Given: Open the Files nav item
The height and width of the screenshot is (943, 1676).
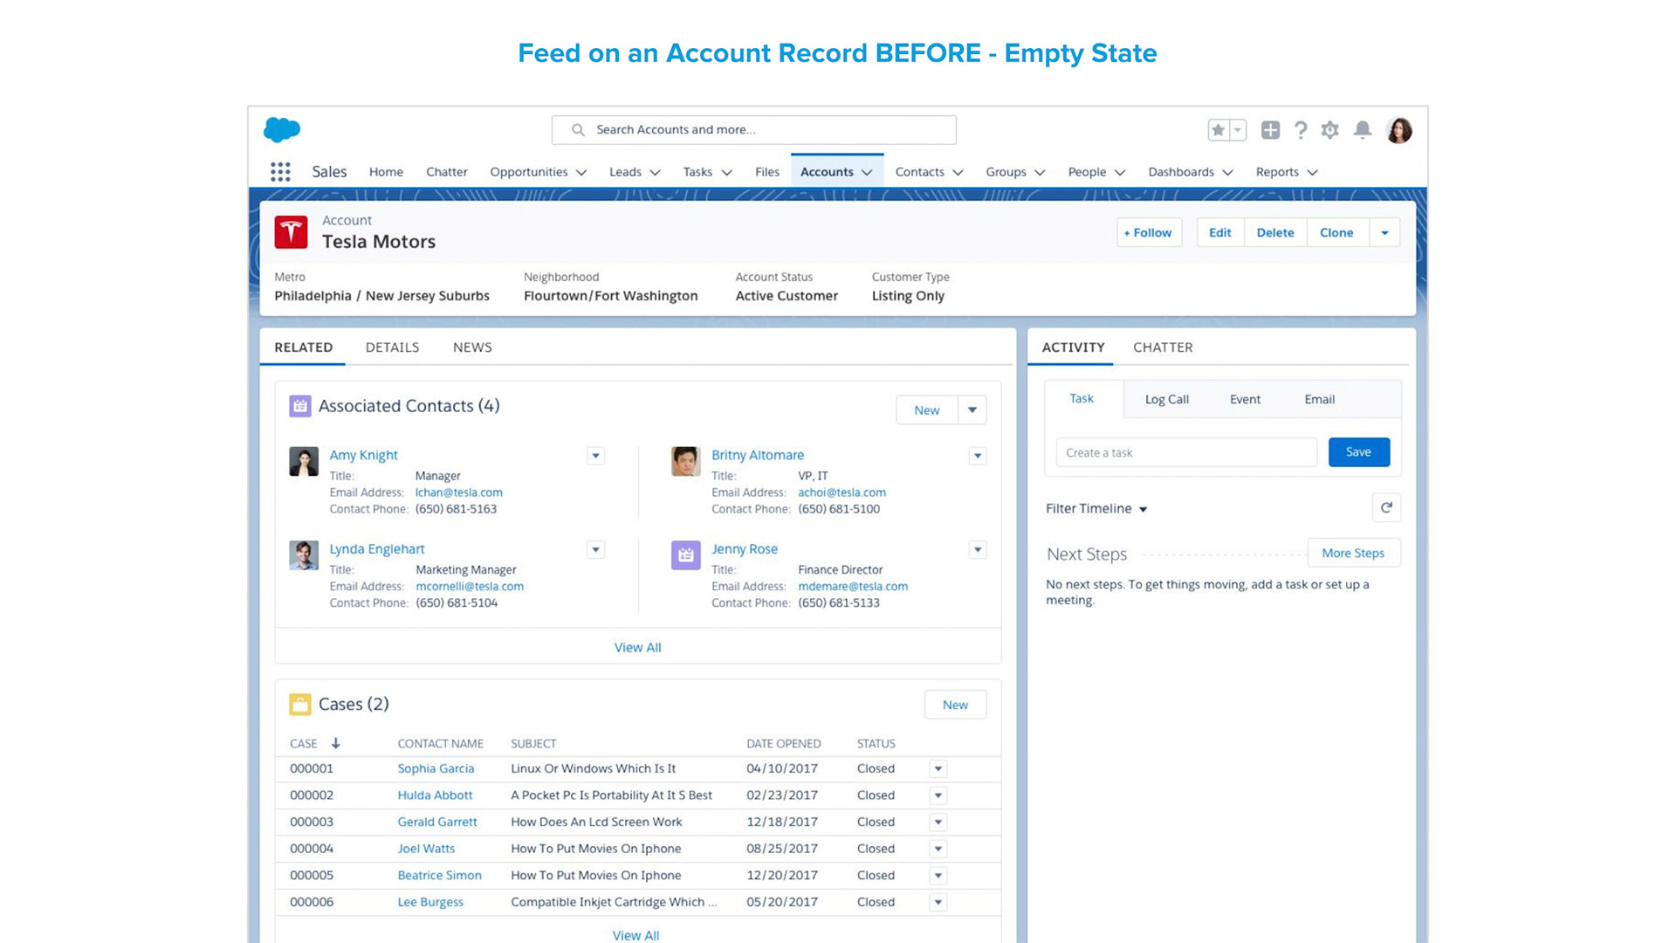Looking at the screenshot, I should [767, 172].
